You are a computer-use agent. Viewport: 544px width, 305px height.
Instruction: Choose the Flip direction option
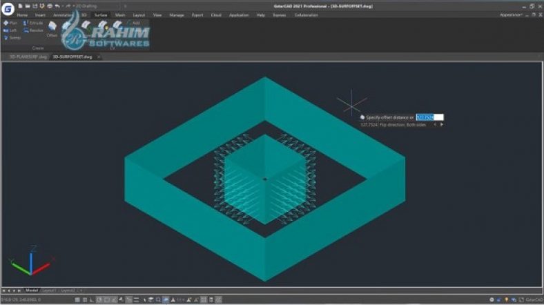click(x=392, y=125)
